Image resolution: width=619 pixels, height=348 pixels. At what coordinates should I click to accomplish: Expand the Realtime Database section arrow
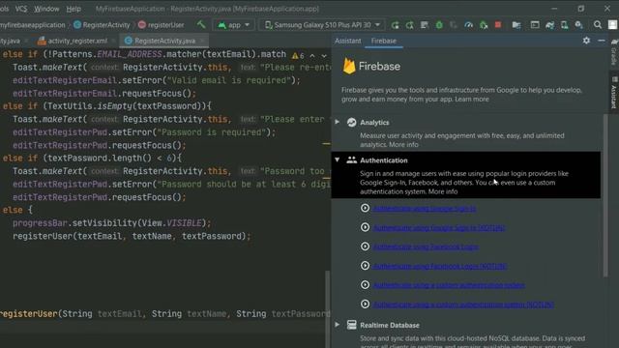pos(338,325)
